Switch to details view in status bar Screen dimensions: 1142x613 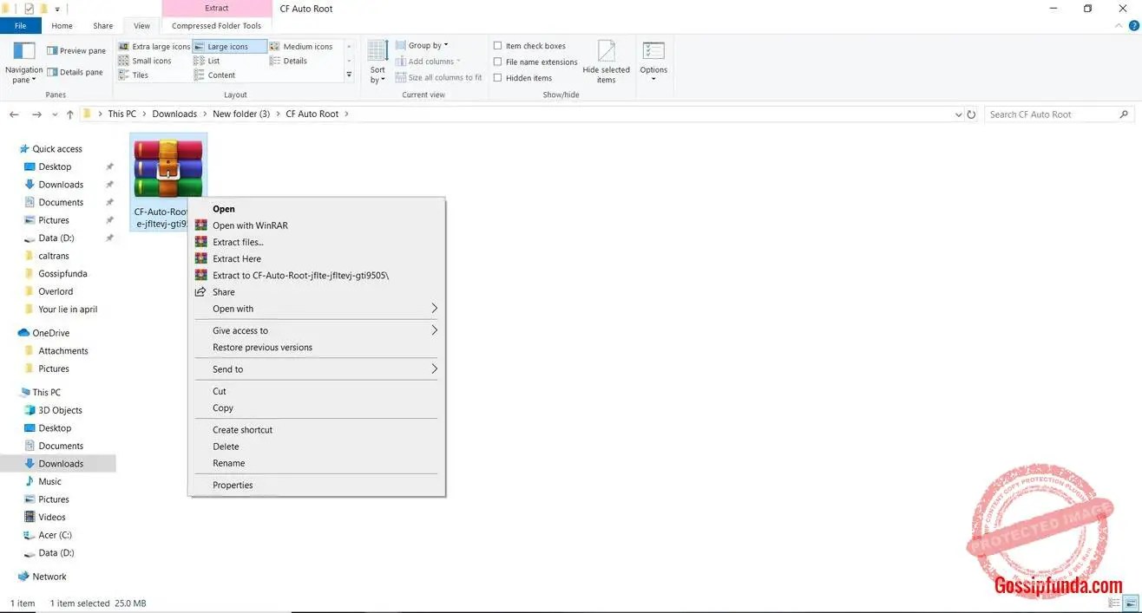coord(1114,603)
